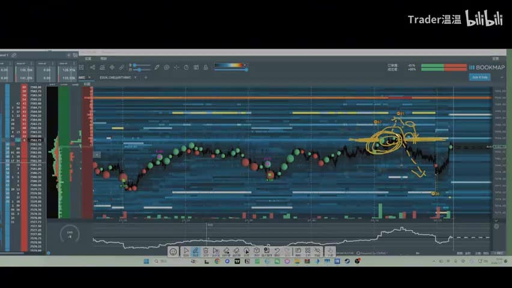Expand the heatmap color gradient dropdown
The width and height of the screenshot is (512, 288).
(x=245, y=65)
